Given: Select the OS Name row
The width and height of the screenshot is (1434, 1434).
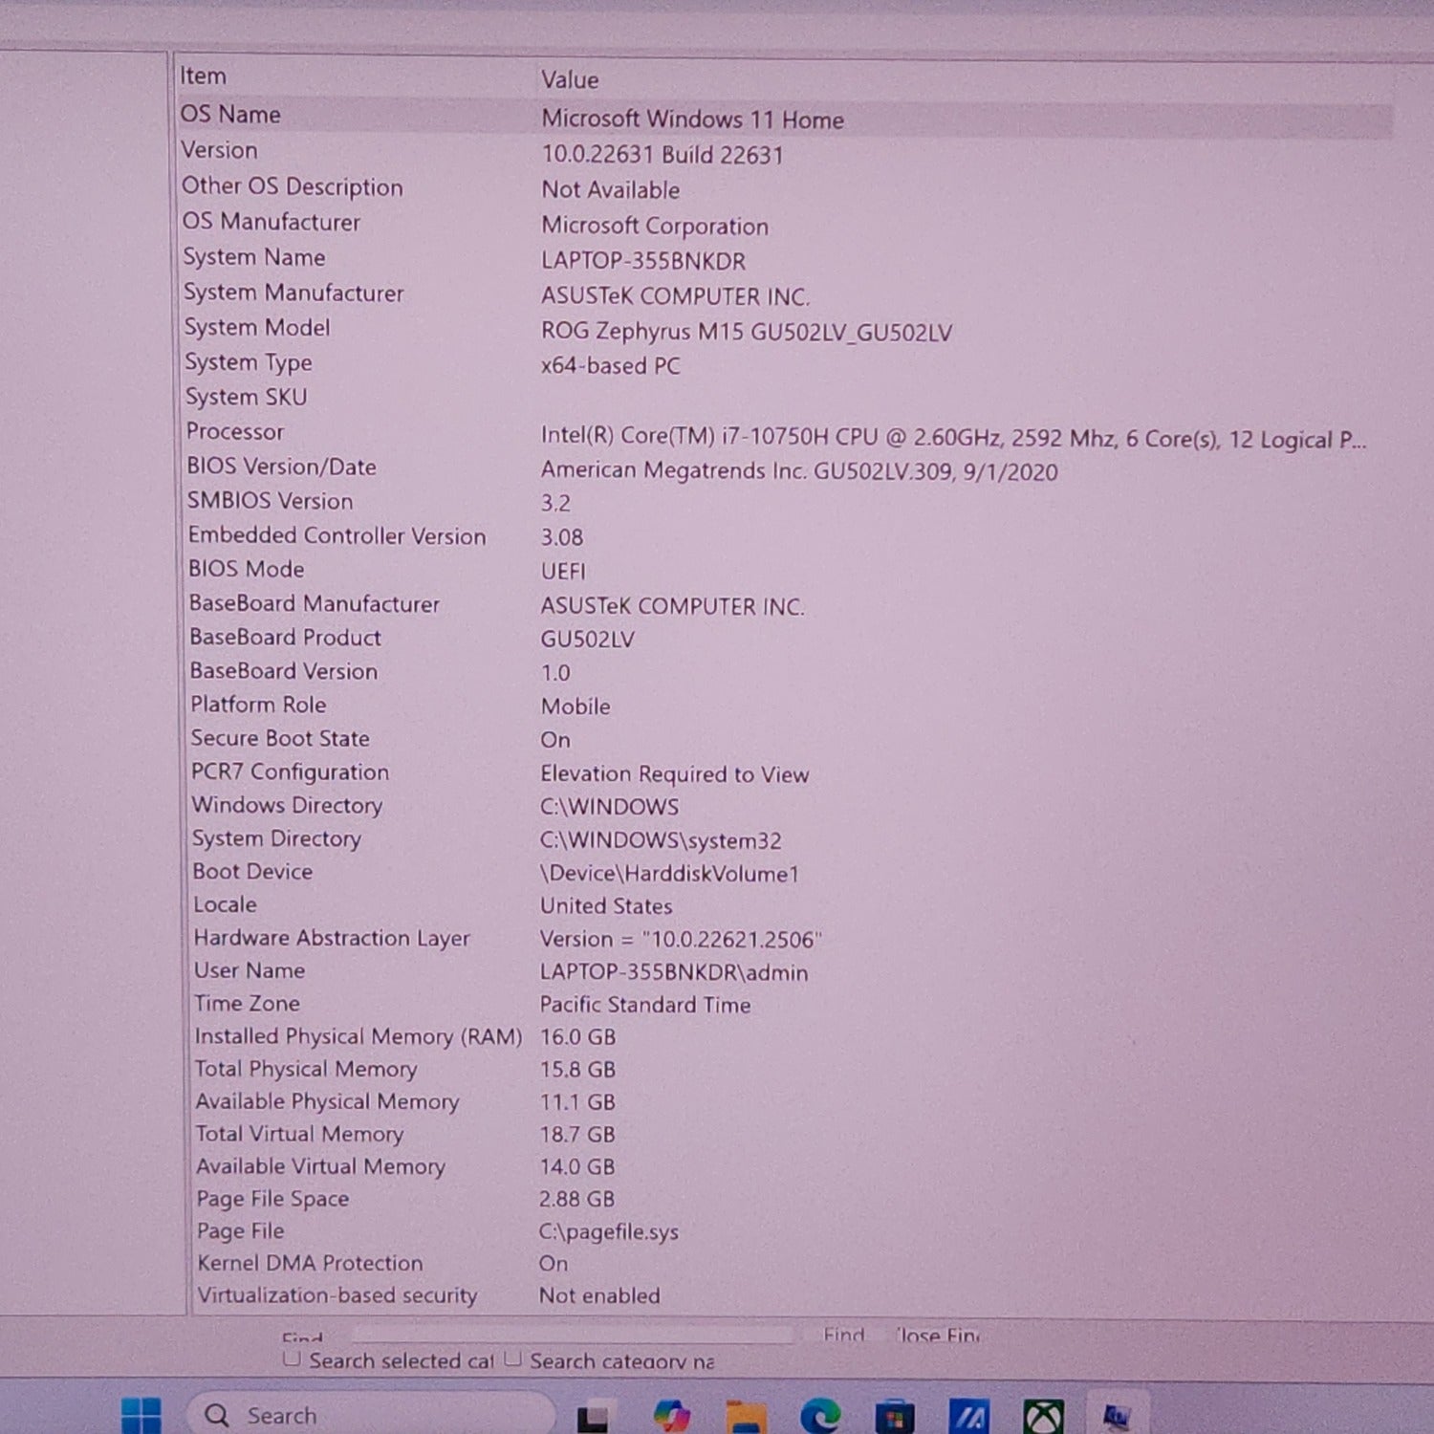Looking at the screenshot, I should point(231,115).
